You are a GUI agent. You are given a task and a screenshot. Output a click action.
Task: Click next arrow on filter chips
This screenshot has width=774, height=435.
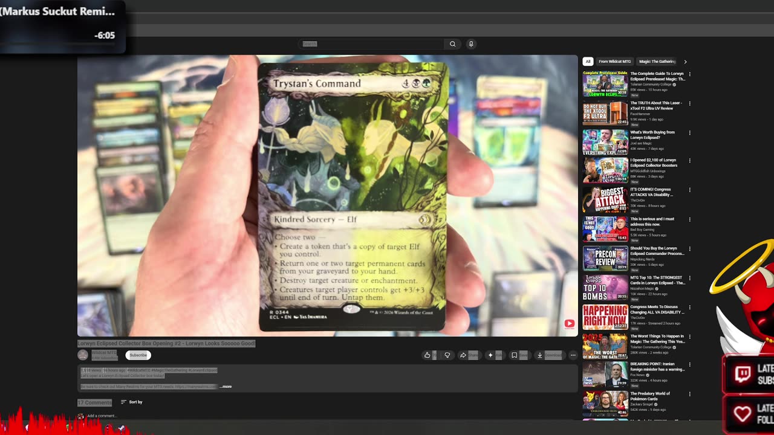(x=685, y=62)
